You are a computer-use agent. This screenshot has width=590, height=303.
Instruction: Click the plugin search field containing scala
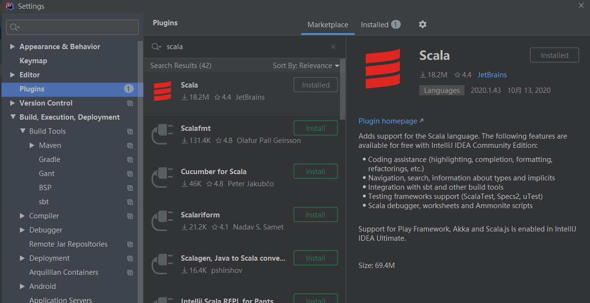point(245,47)
